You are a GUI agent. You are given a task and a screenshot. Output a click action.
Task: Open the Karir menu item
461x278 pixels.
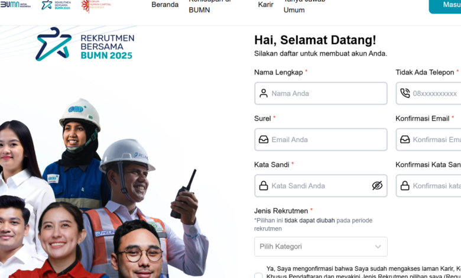pos(266,5)
